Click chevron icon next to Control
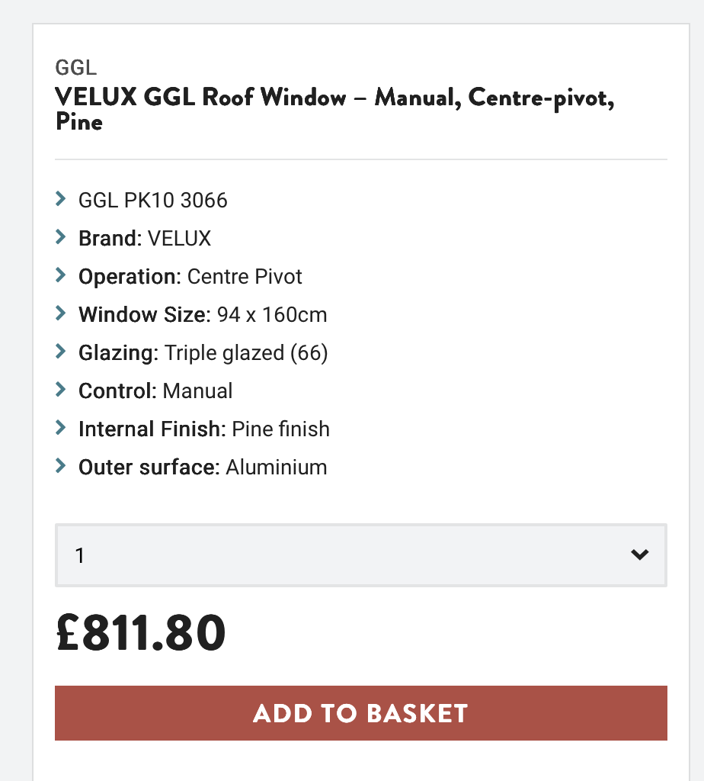The image size is (704, 781). pyautogui.click(x=61, y=390)
